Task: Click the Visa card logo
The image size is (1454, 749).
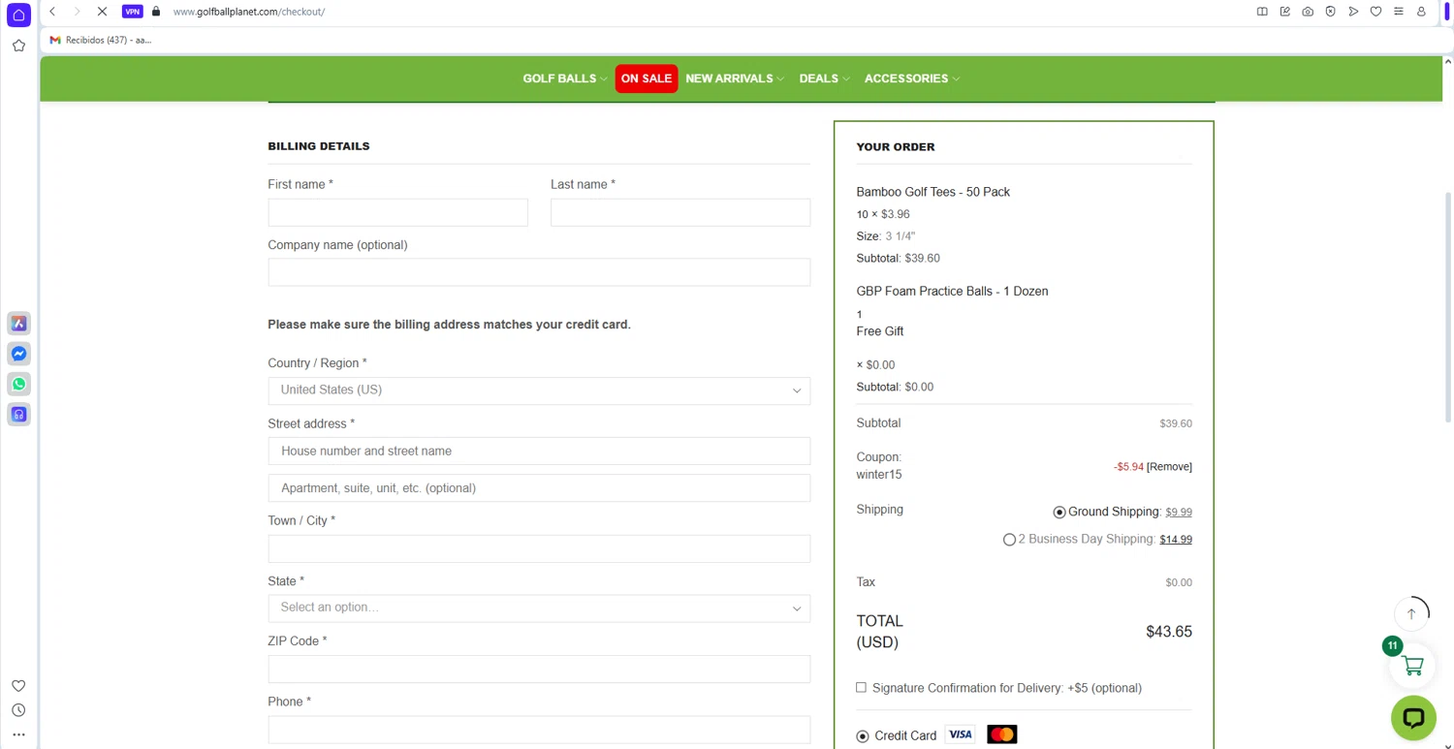Action: point(960,734)
